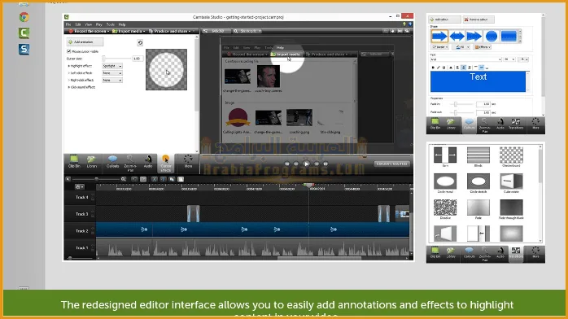
Task: Open the Library tab in main editor
Action: 92,162
